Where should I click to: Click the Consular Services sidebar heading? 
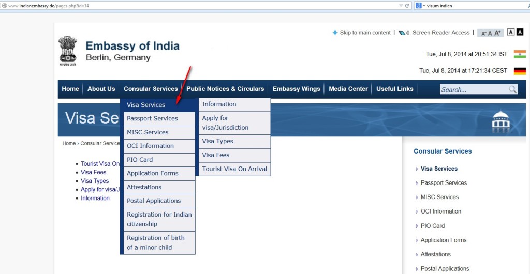tap(443, 151)
